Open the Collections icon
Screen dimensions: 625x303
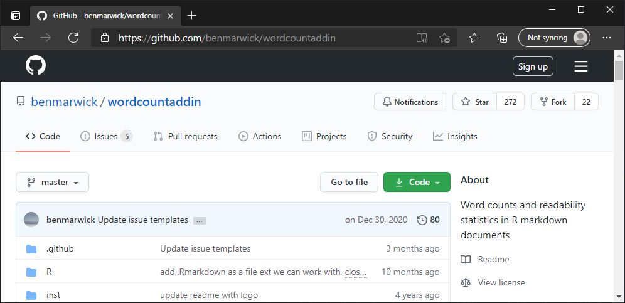(x=502, y=38)
